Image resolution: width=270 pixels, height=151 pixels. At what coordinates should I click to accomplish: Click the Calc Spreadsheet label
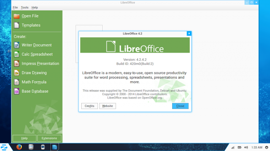click(x=37, y=54)
